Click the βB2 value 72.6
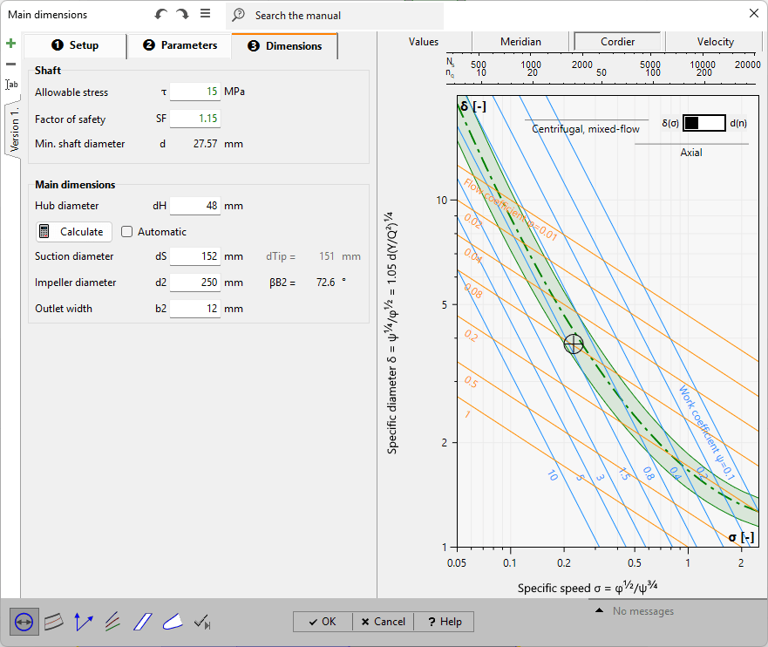 click(326, 283)
